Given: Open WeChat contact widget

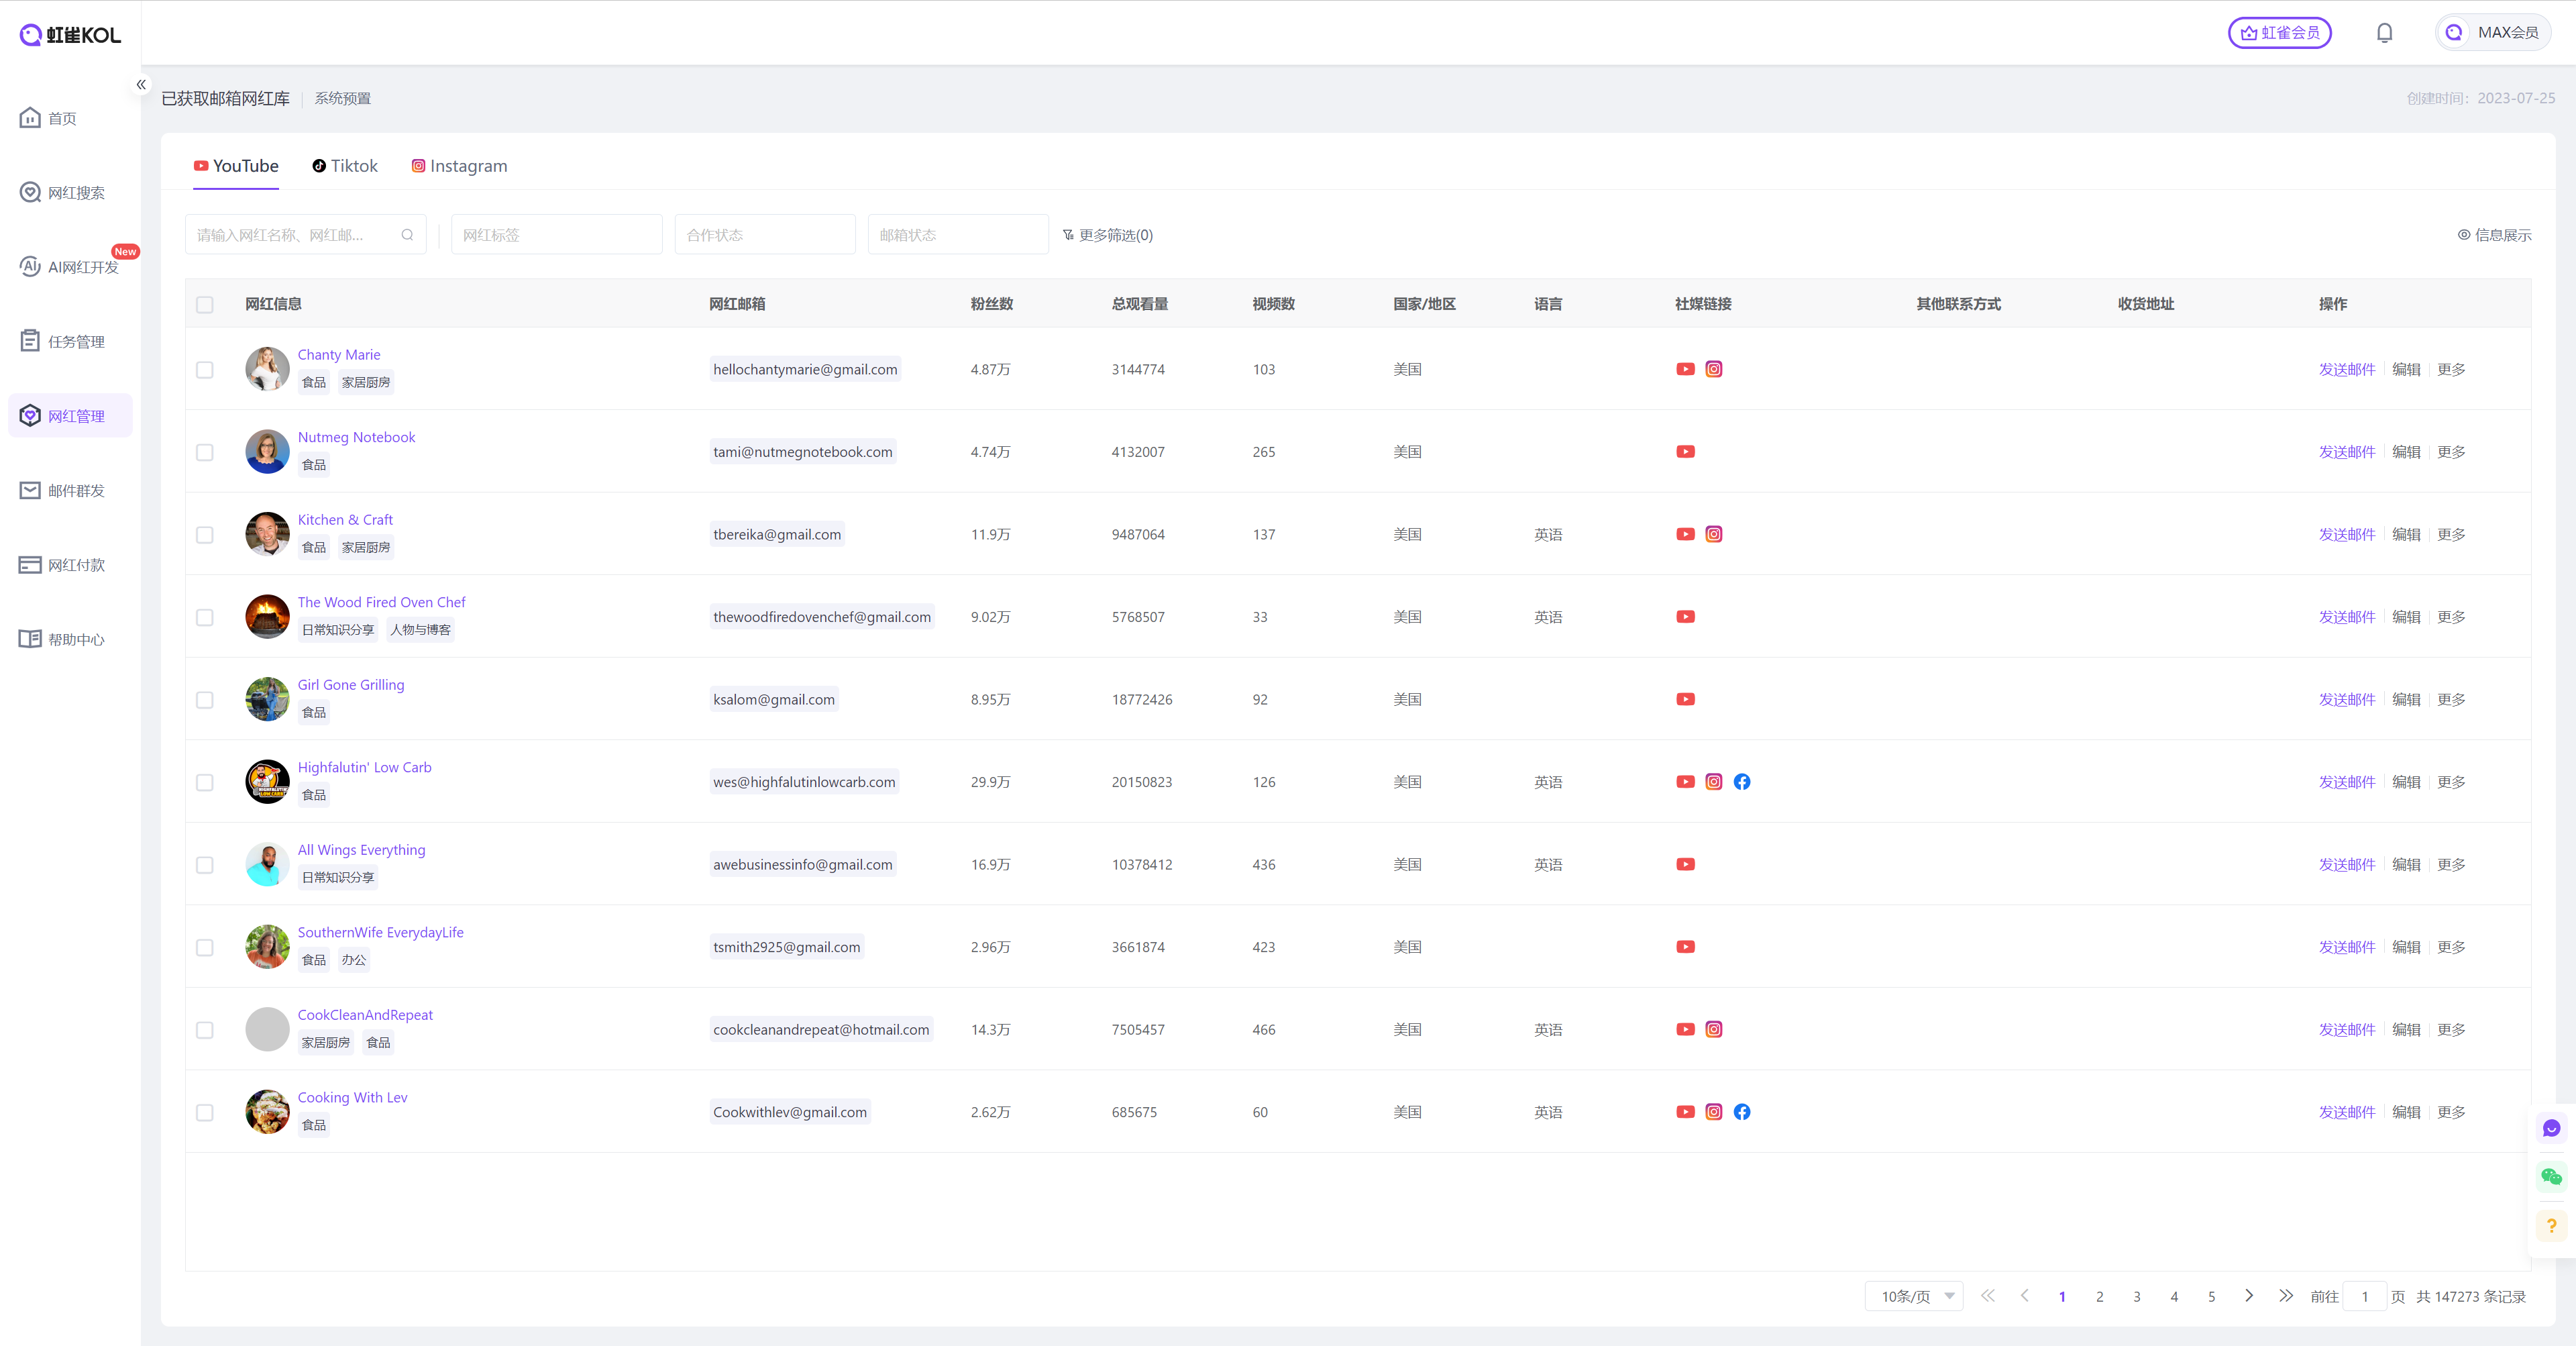Looking at the screenshot, I should coord(2551,1177).
